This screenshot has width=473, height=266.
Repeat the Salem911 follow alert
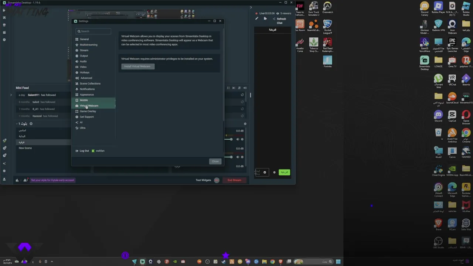pos(242,95)
